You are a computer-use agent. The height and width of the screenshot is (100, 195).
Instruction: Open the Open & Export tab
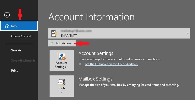coord(21,36)
